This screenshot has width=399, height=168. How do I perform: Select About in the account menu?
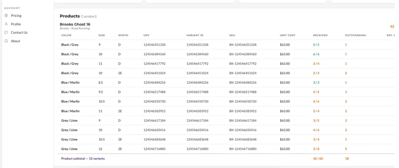click(x=16, y=41)
